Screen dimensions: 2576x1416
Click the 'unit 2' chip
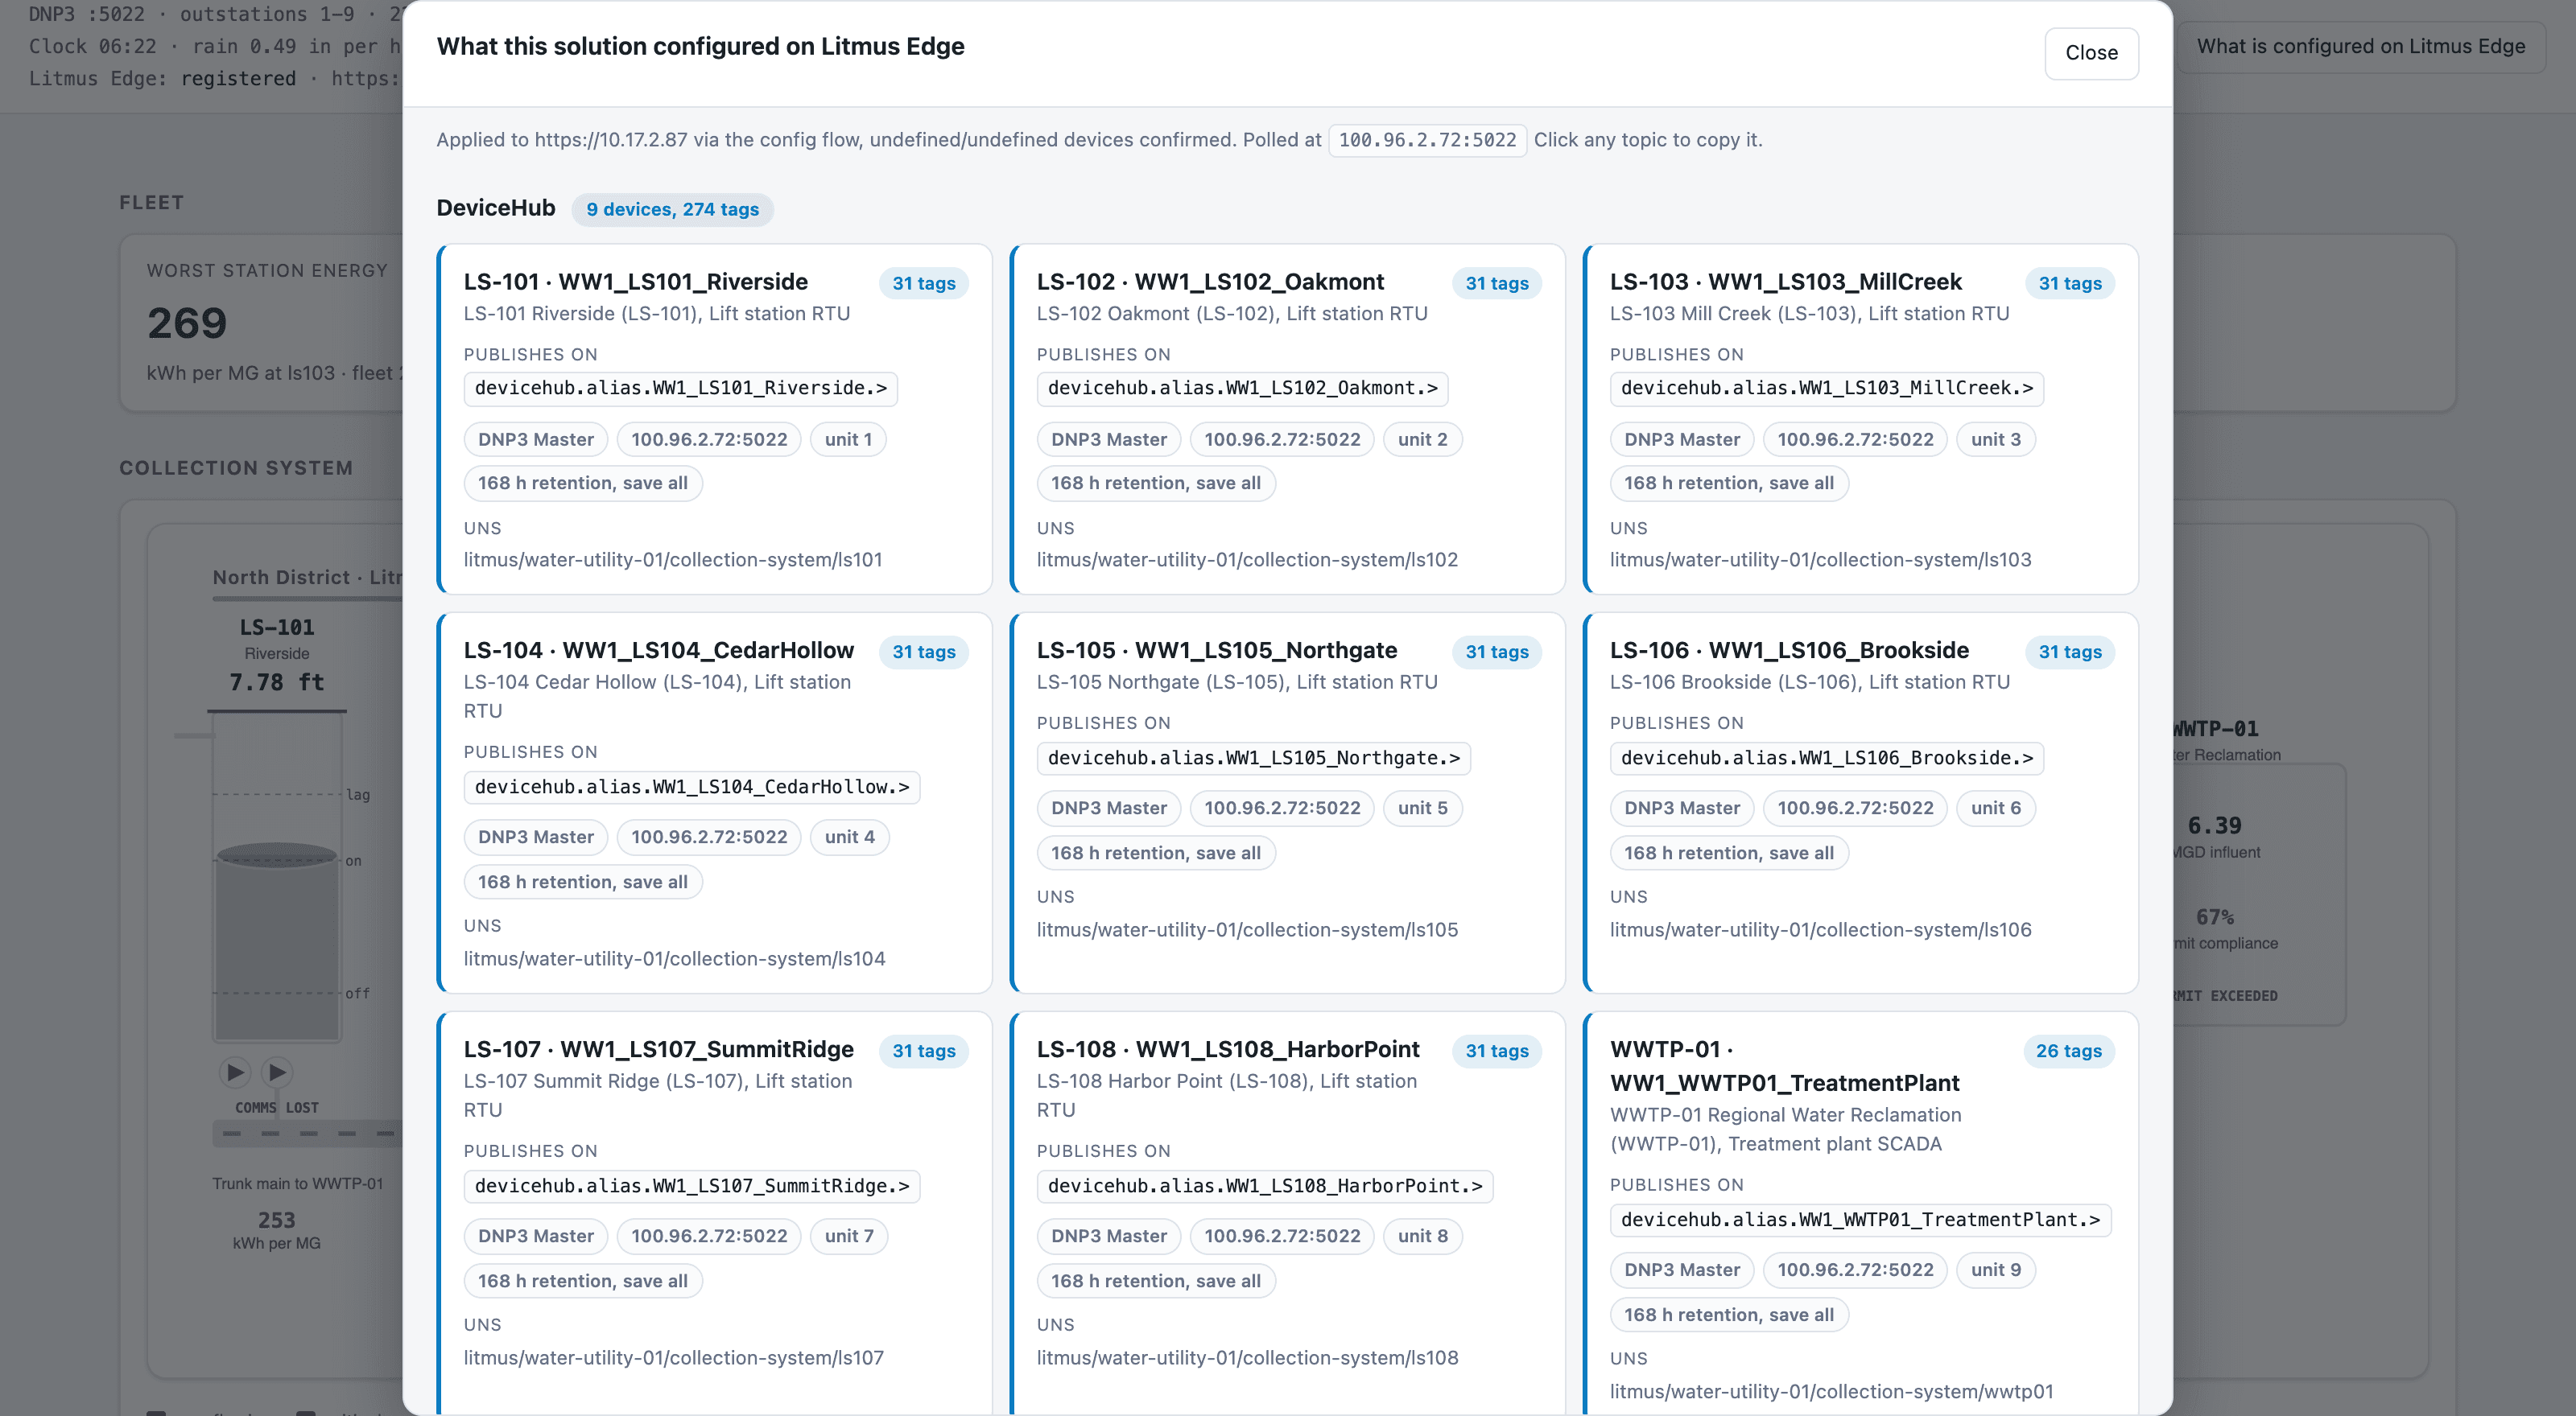click(1422, 438)
